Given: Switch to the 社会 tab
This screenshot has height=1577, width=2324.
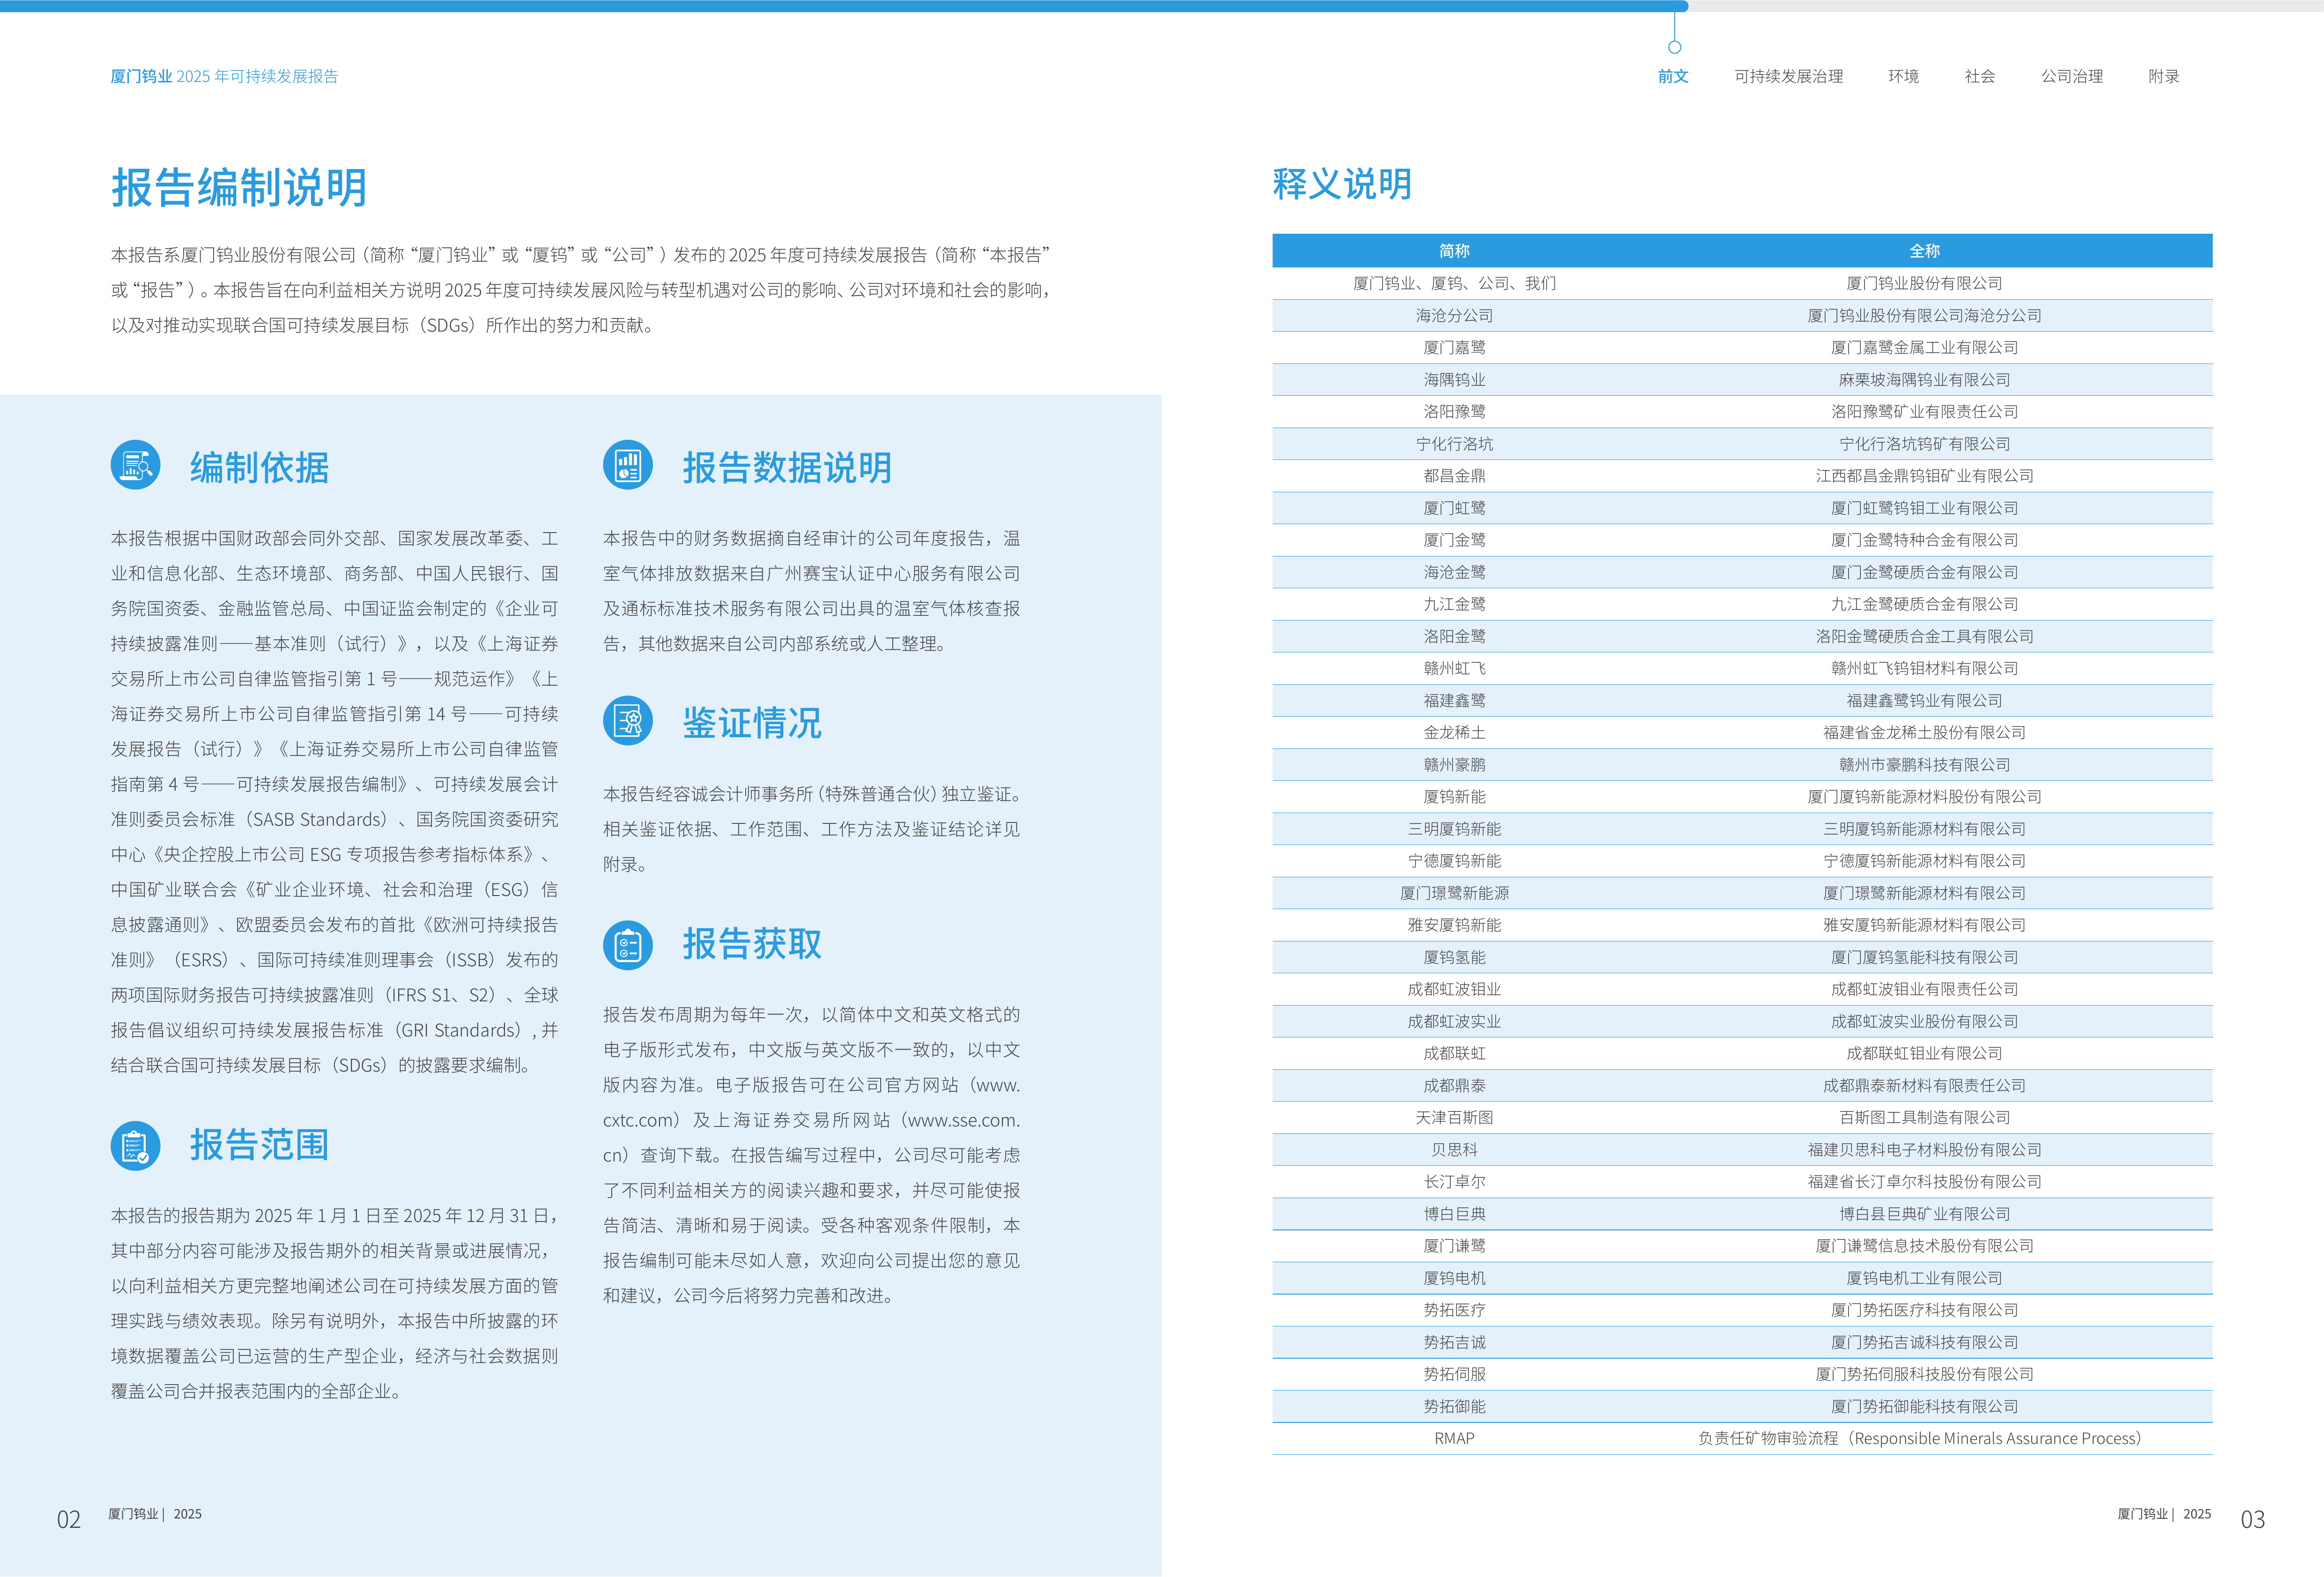Looking at the screenshot, I should [x=1979, y=76].
